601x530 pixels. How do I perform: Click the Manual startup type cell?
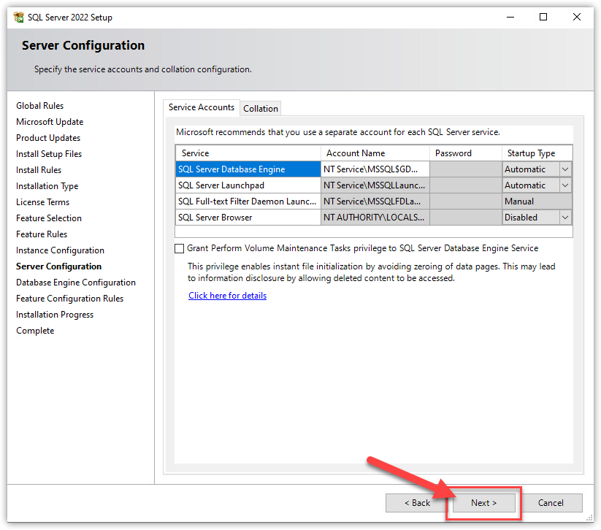pos(537,201)
